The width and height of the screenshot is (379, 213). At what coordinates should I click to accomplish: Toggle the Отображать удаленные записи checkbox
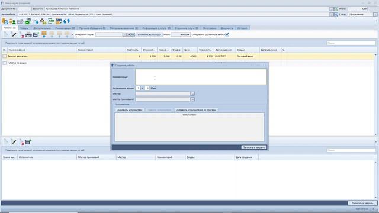point(227,34)
